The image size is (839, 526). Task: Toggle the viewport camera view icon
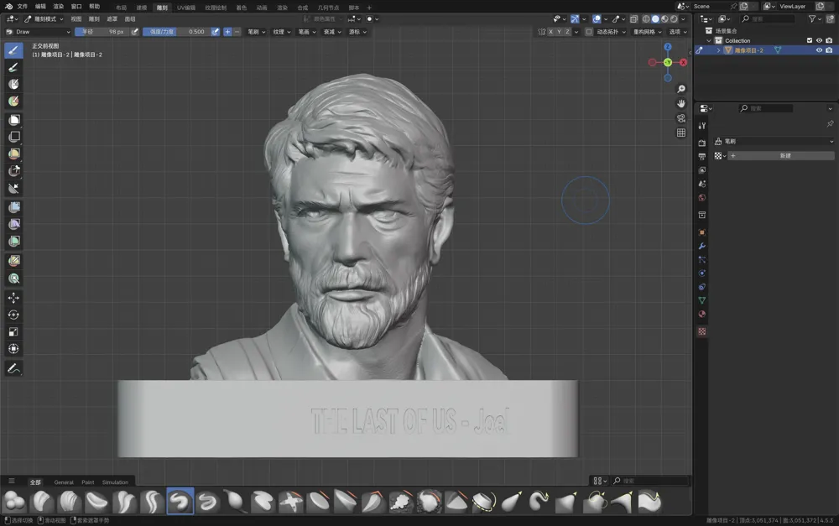pyautogui.click(x=681, y=117)
